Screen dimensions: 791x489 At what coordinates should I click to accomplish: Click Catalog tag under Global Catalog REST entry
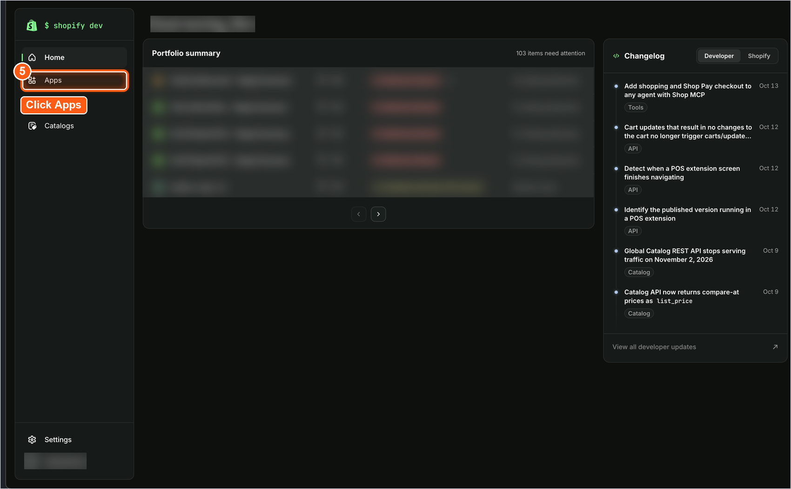[639, 272]
